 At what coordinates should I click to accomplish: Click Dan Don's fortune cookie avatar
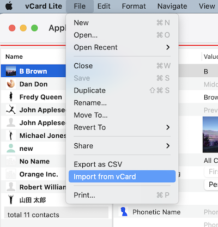coord(11,84)
